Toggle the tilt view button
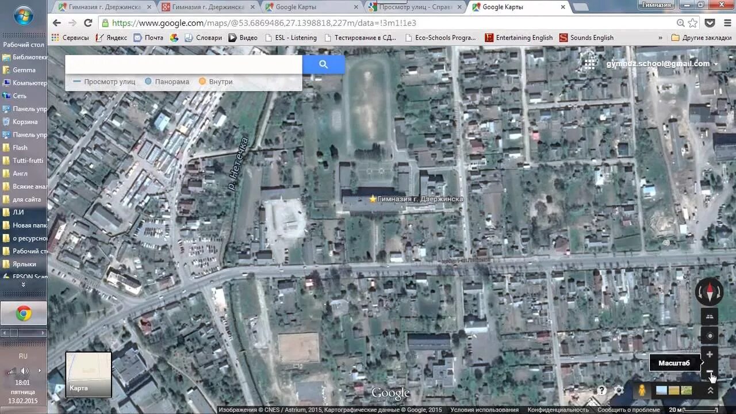The image size is (736, 414). tap(709, 317)
